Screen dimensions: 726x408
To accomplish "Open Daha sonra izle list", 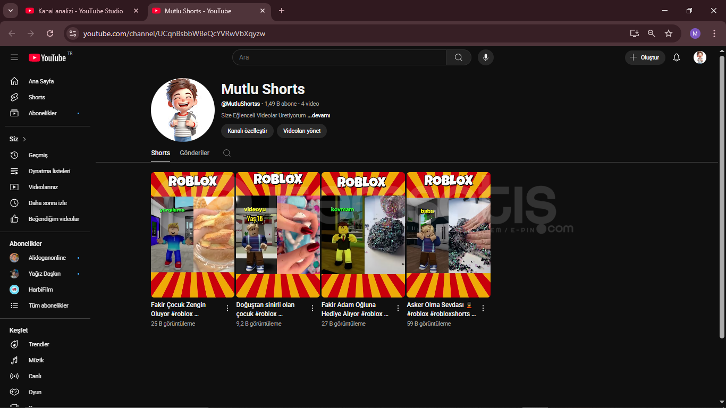I will [47, 203].
